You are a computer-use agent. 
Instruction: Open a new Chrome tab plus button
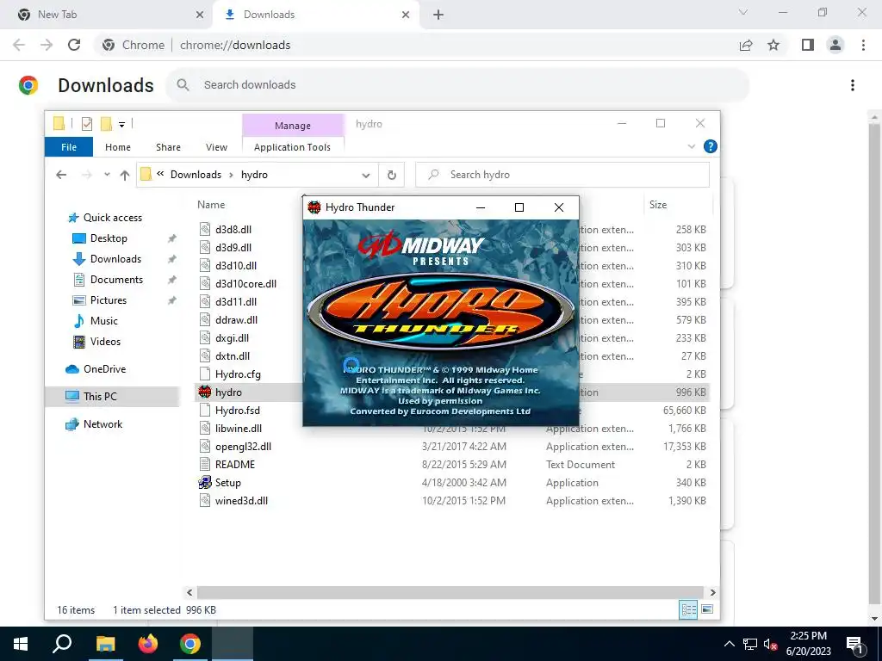(x=438, y=15)
